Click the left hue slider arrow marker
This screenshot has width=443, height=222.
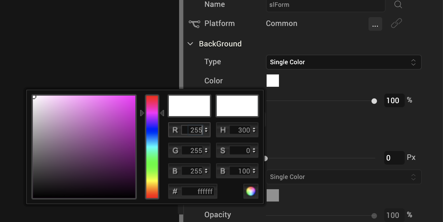pos(142,113)
